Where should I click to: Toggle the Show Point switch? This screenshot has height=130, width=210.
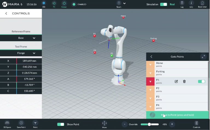pyautogui.click(x=61, y=124)
